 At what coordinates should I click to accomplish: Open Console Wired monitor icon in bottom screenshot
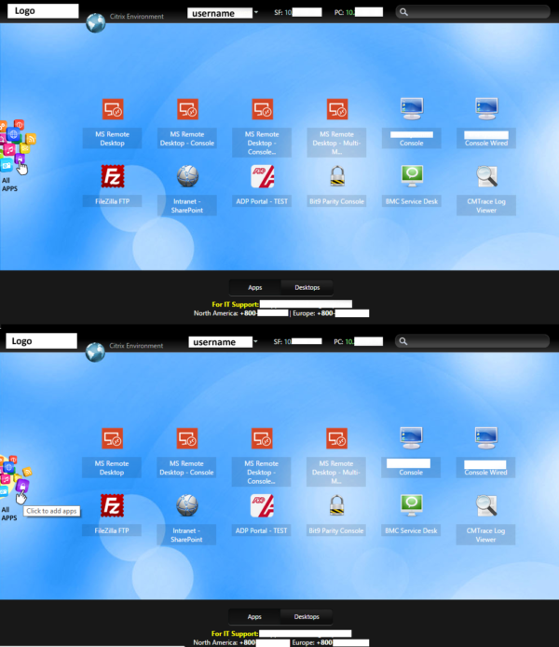point(486,438)
